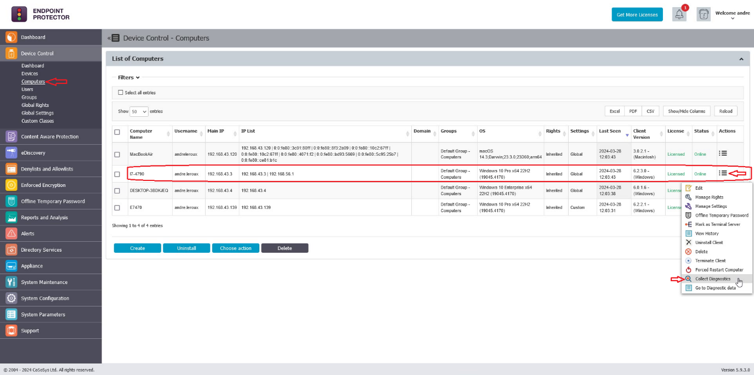Click the Device Control sidebar icon
754x375 pixels.
point(12,53)
